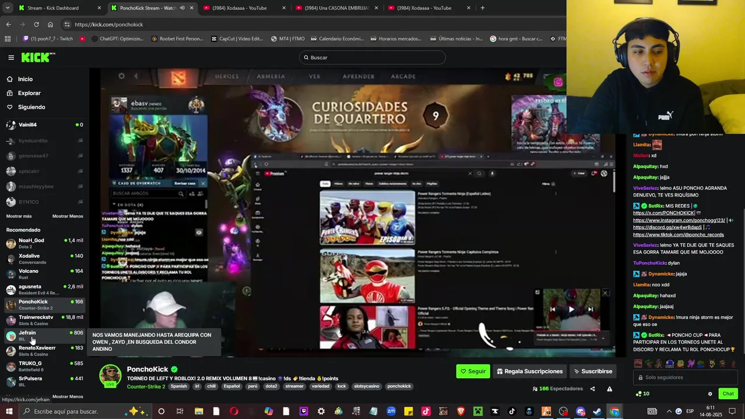
Task: Open File Explorer from the taskbar
Action: tap(198, 411)
